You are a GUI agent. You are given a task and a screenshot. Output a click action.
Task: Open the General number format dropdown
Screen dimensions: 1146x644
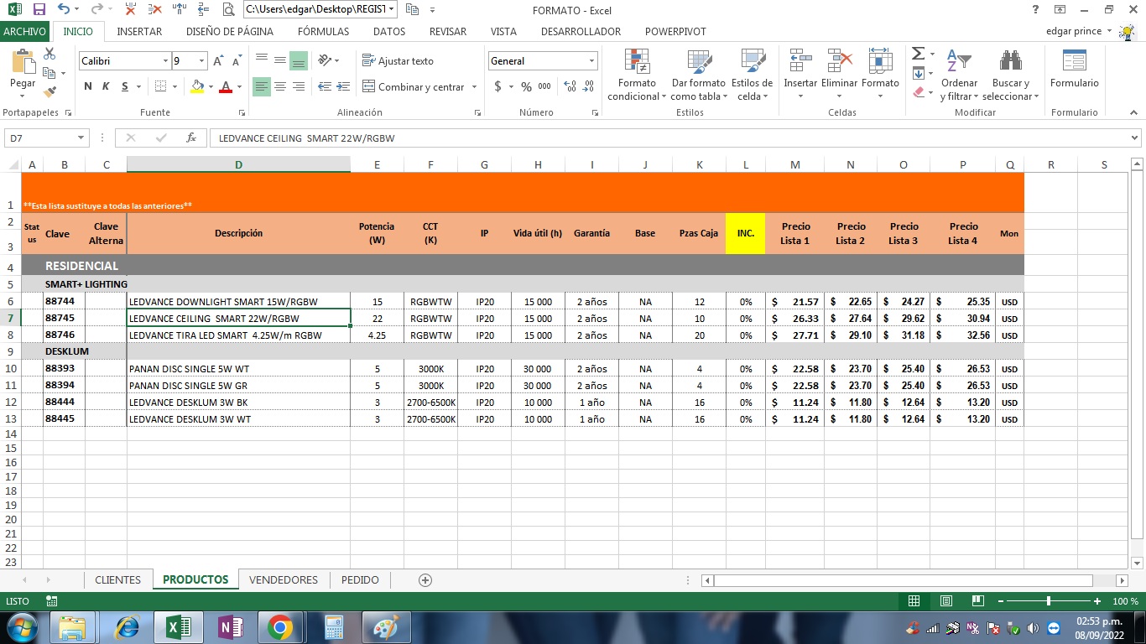(x=591, y=61)
